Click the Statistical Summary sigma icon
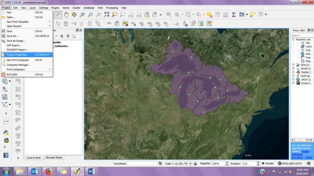314x176 pixels. (x=234, y=14)
